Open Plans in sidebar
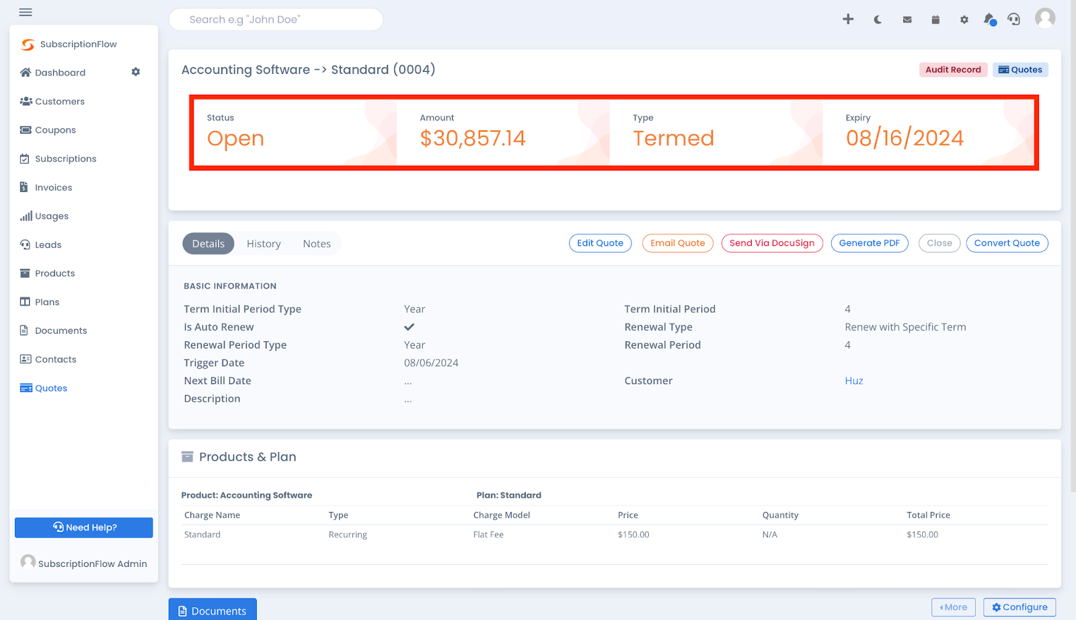This screenshot has height=620, width=1076. (40, 302)
